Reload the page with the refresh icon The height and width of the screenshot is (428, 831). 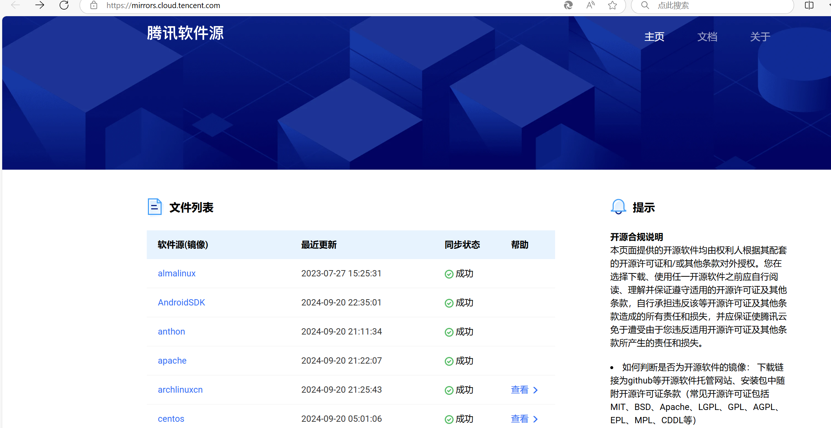(x=64, y=5)
